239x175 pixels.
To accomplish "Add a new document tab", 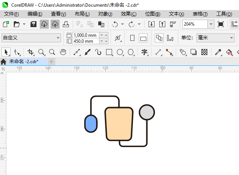I will click(x=51, y=62).
